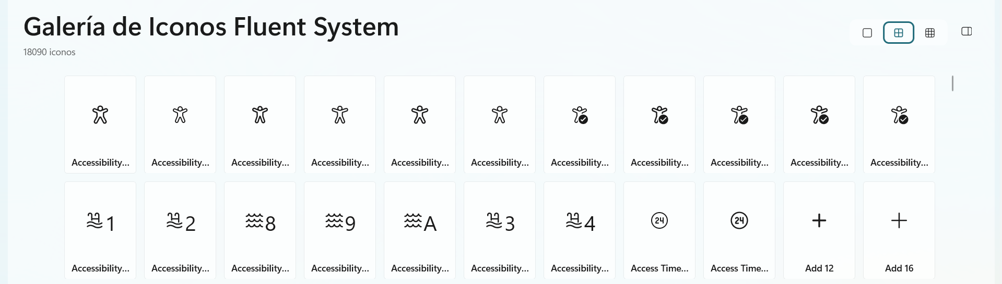Click the Add 16 label text
Image resolution: width=1002 pixels, height=284 pixels.
(899, 268)
